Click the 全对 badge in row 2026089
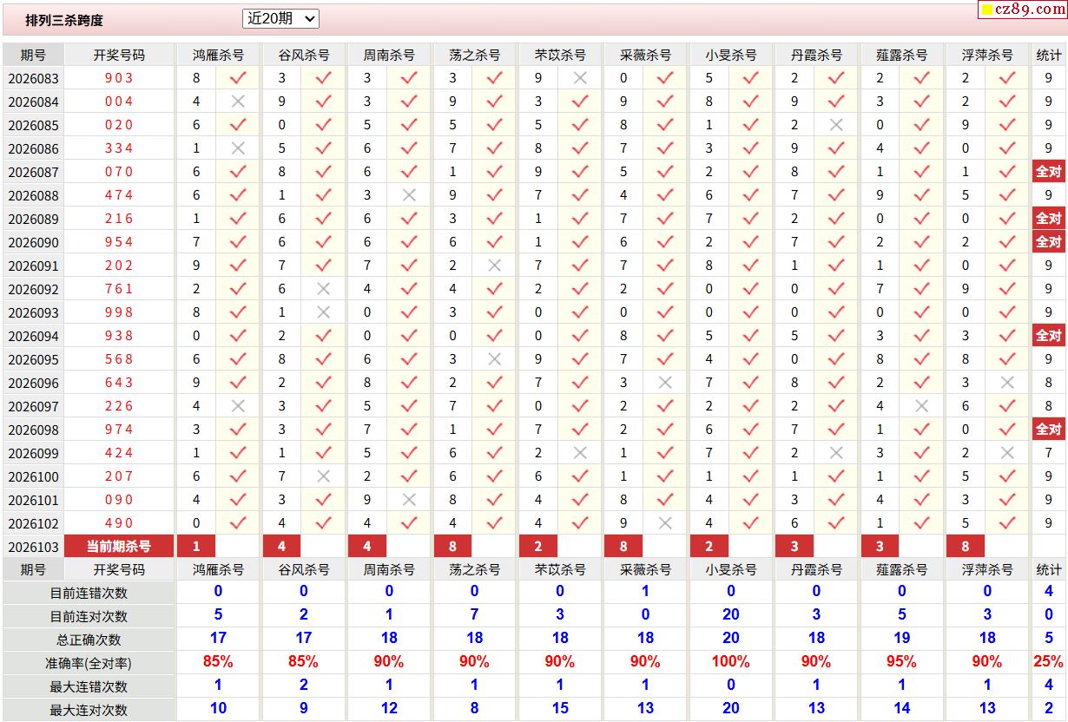1068x722 pixels. click(1049, 219)
